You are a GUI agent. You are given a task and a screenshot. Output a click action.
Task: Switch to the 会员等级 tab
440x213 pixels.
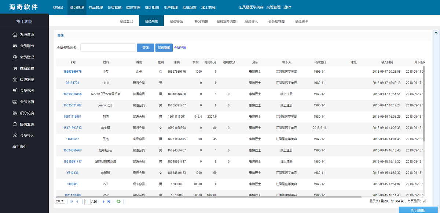[x=176, y=21]
